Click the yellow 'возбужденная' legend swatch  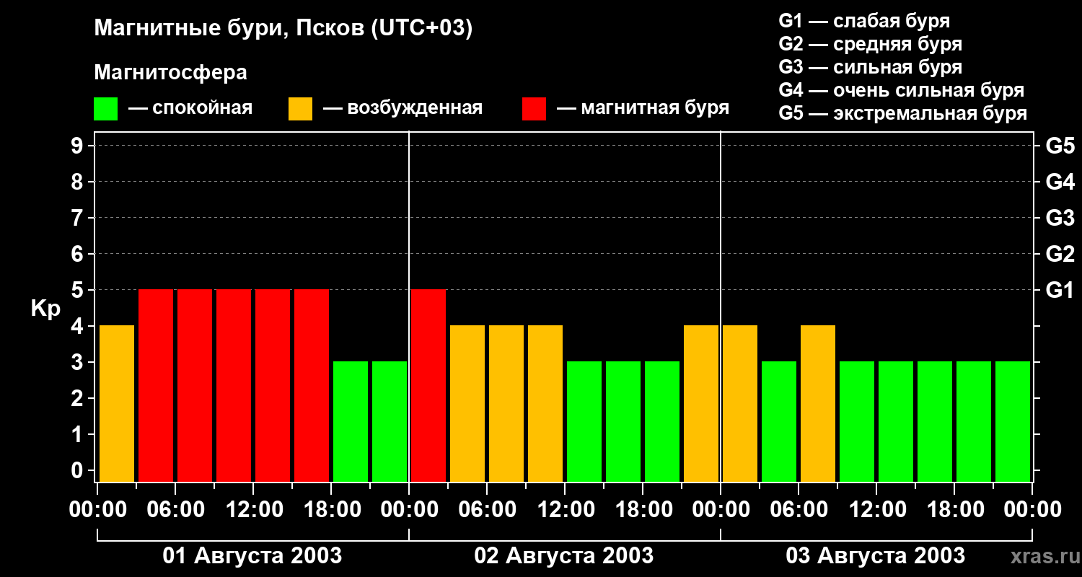pyautogui.click(x=301, y=109)
